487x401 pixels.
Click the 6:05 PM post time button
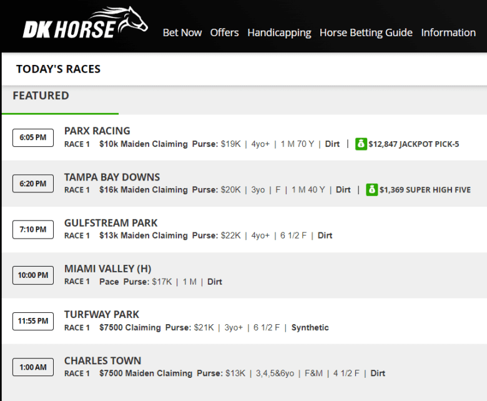pos(33,137)
